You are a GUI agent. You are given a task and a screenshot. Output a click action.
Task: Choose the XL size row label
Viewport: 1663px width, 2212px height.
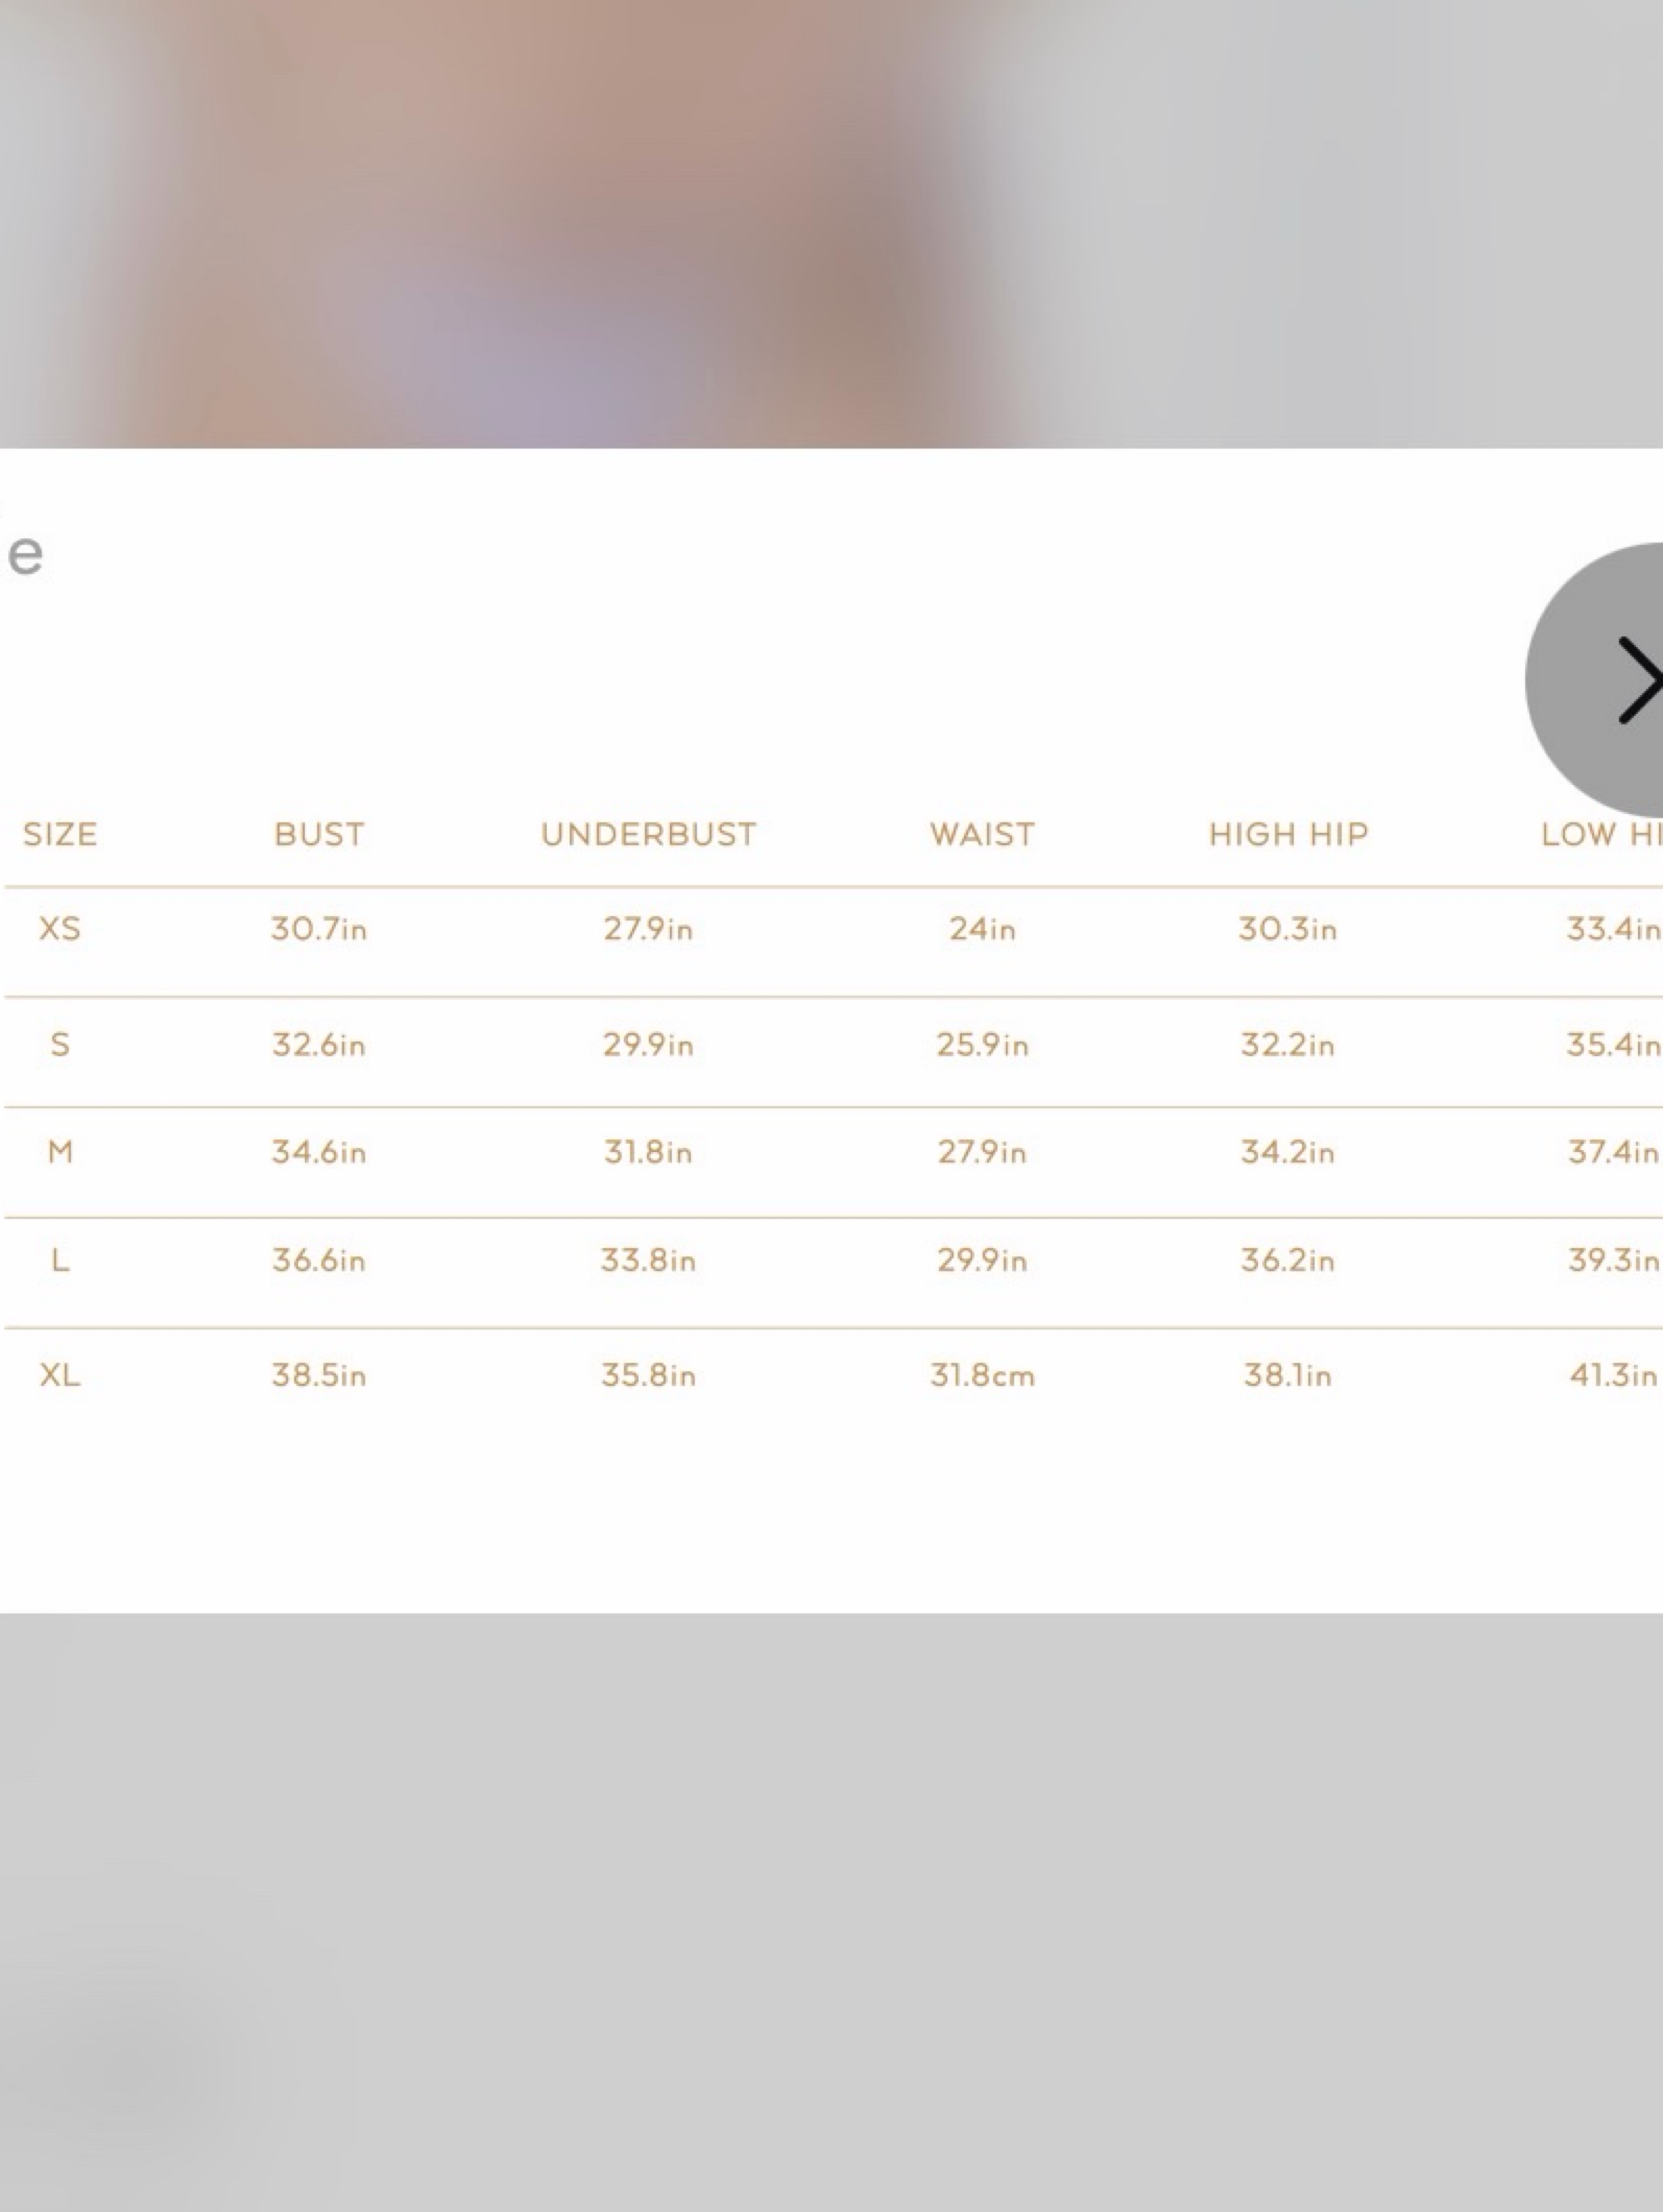[60, 1375]
